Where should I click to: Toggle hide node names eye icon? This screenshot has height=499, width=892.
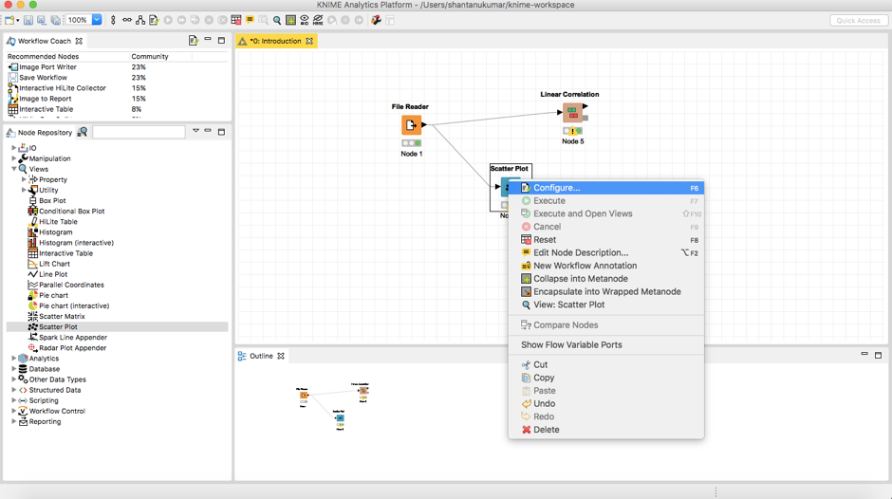click(x=318, y=20)
